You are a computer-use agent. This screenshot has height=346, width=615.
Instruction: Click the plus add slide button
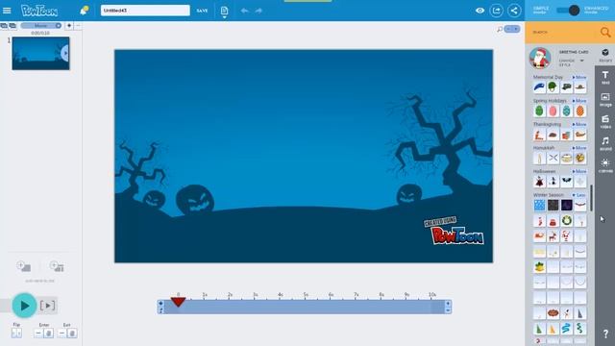coord(69,26)
